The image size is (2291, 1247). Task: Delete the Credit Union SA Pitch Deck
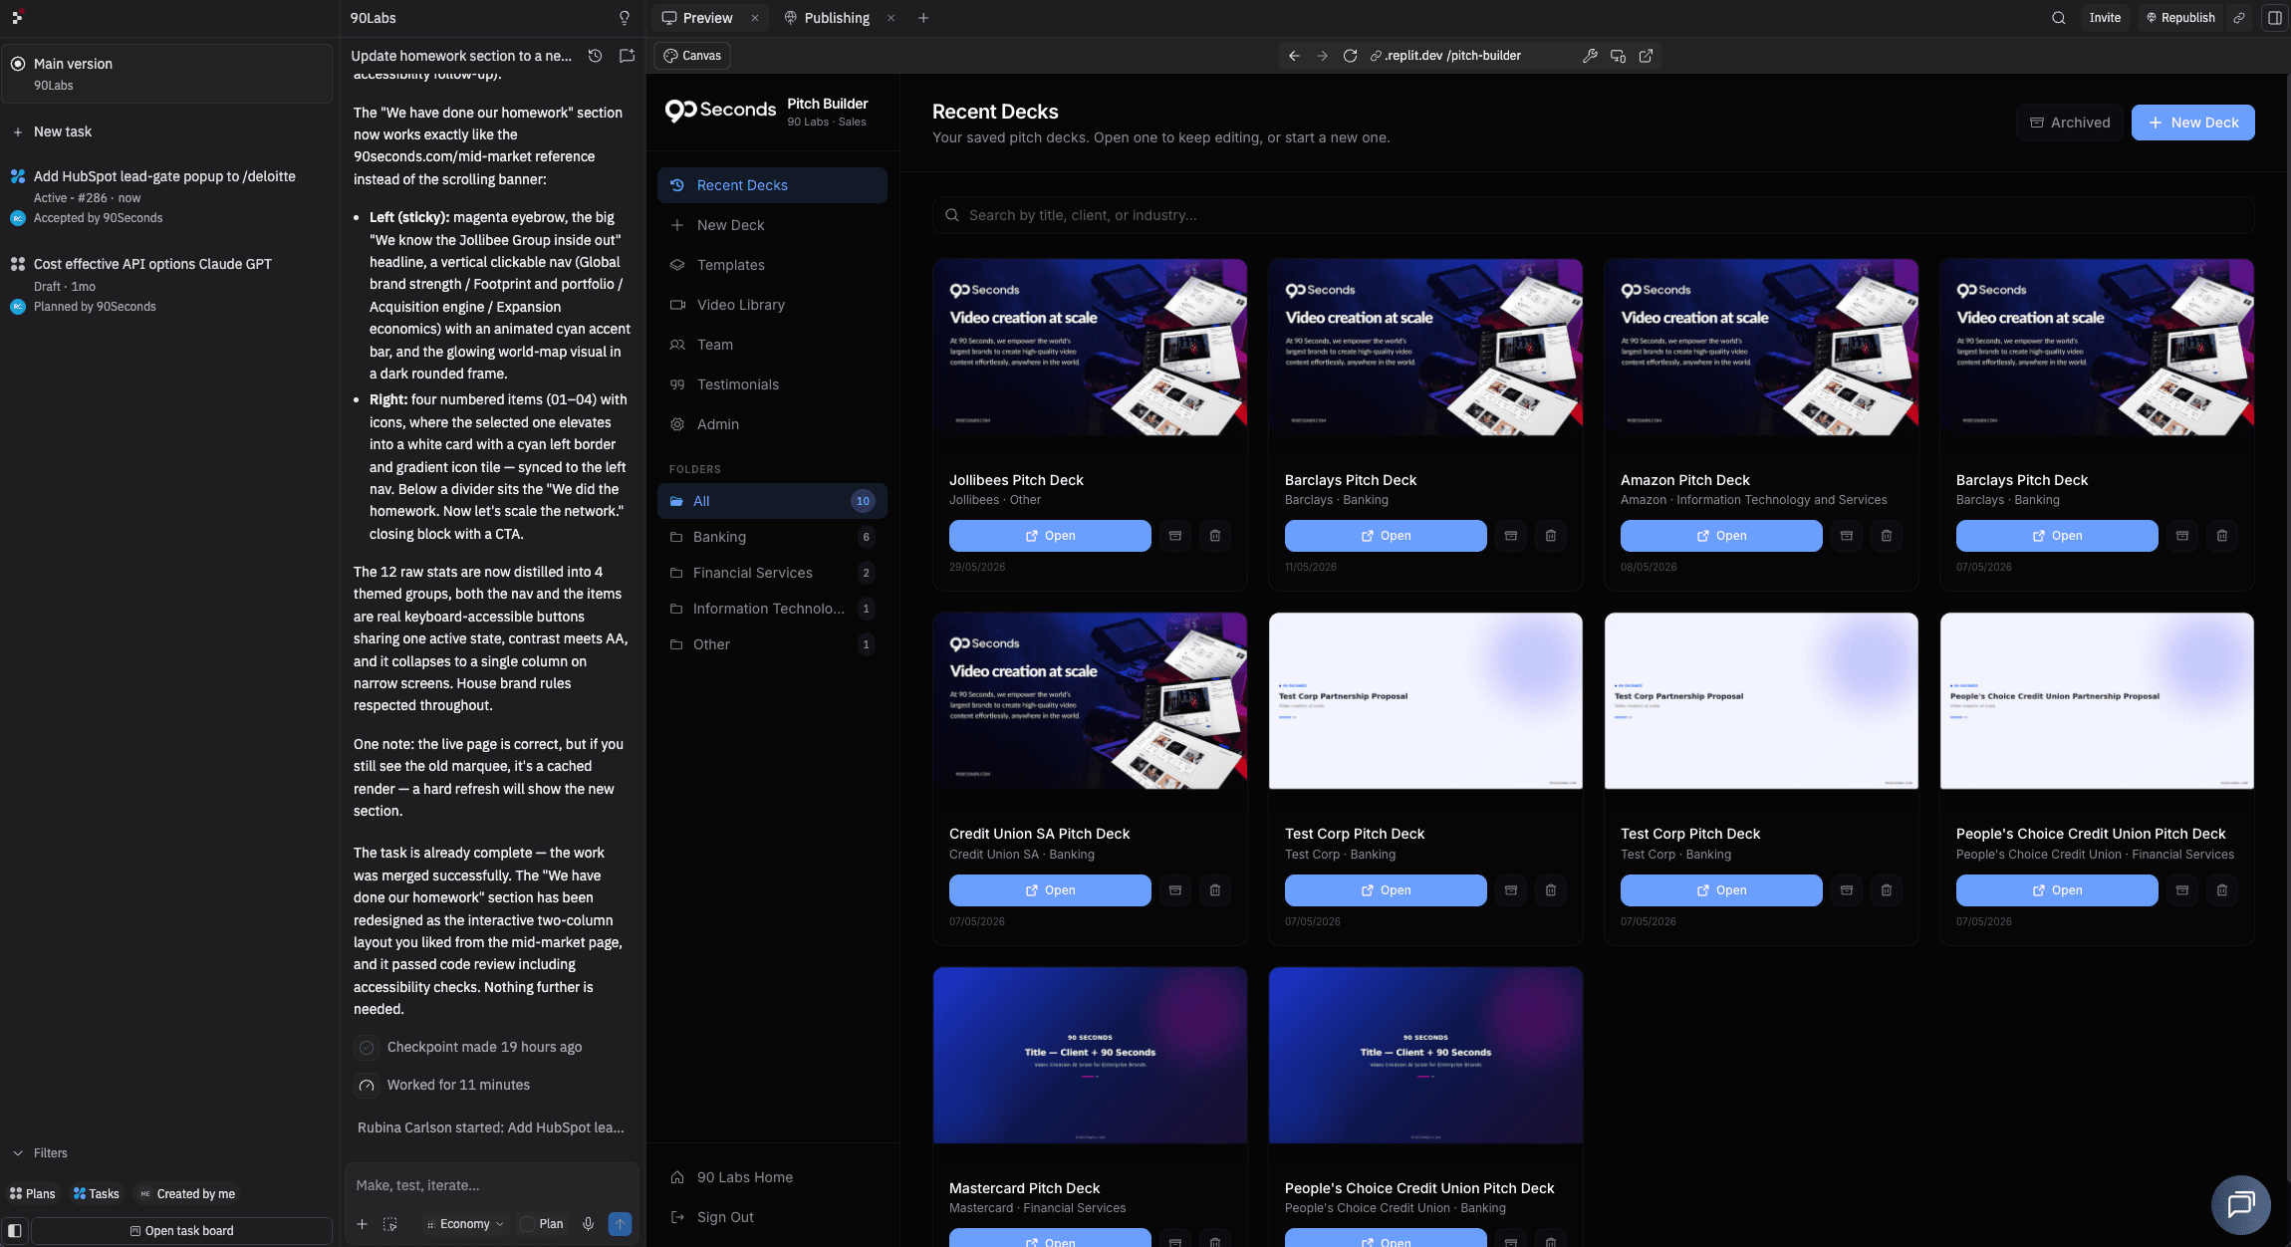[x=1215, y=890]
